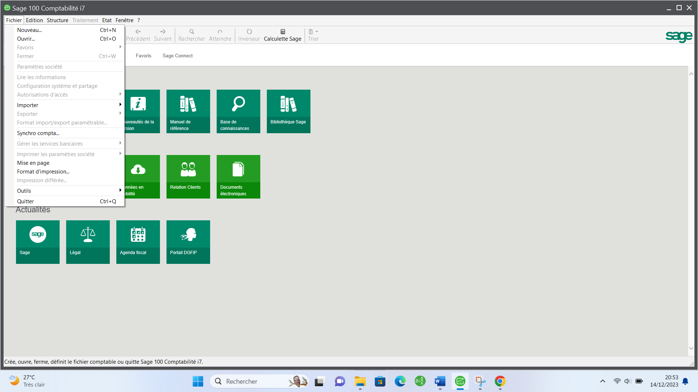Screen dimensions: 698x392
Task: Click the Inverseur toolbar icon
Action: tap(249, 34)
